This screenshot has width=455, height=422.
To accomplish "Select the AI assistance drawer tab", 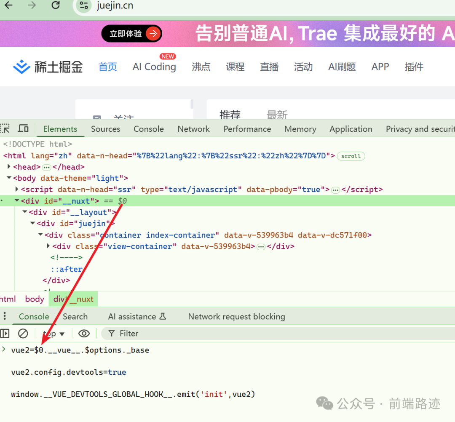I will coord(137,317).
